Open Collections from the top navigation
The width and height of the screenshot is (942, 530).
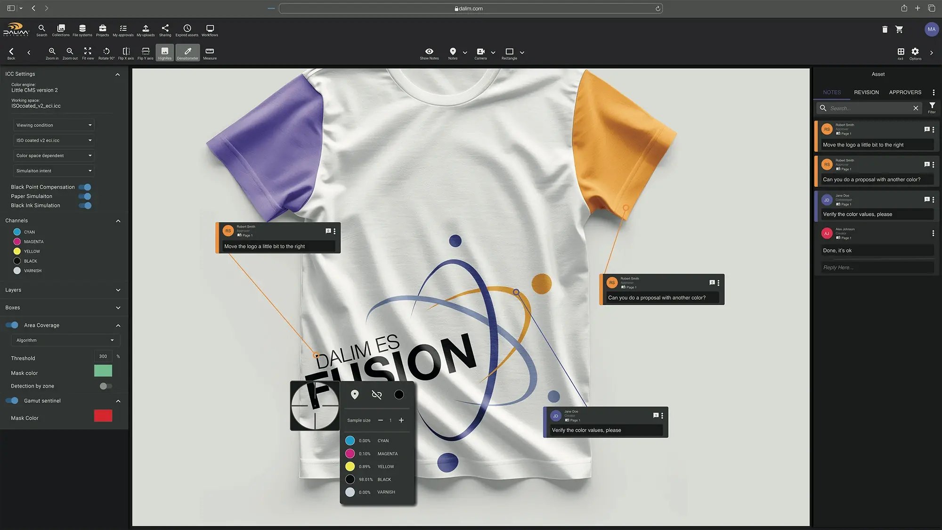coord(61,30)
